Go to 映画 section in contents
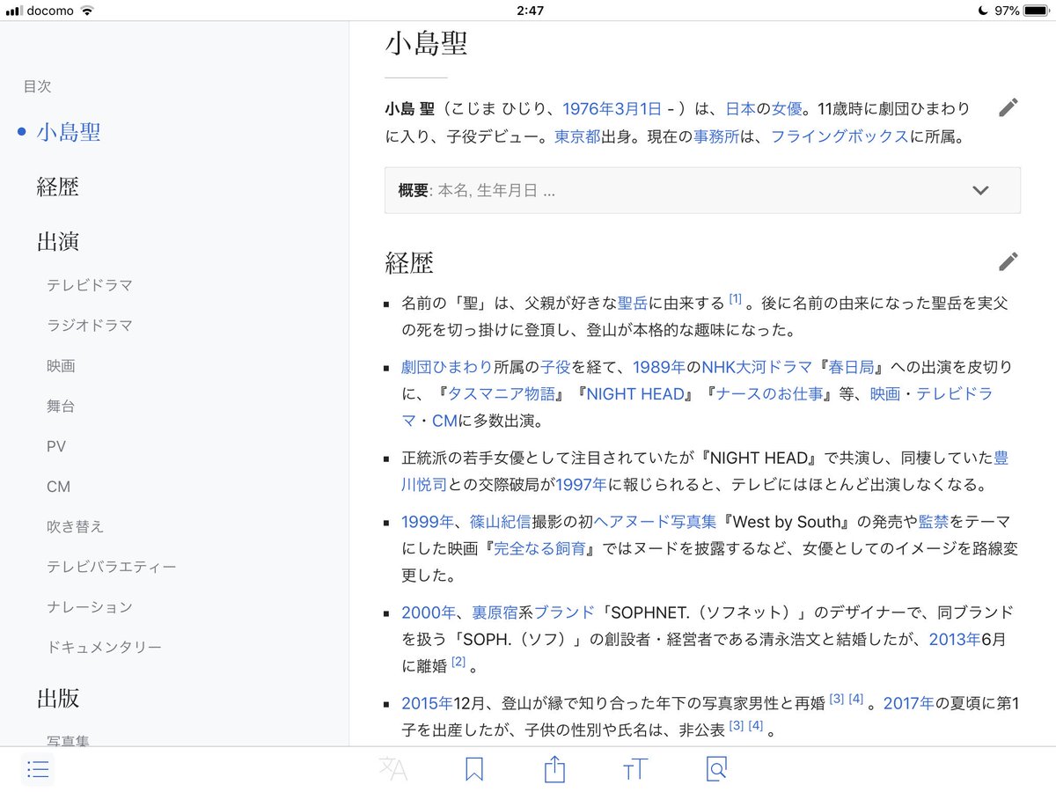Viewport: 1056px width, 792px height. (61, 366)
